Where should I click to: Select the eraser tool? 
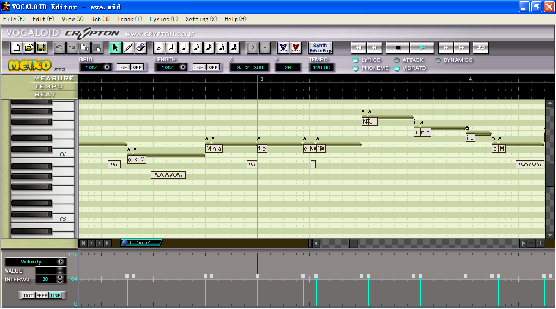pyautogui.click(x=141, y=47)
